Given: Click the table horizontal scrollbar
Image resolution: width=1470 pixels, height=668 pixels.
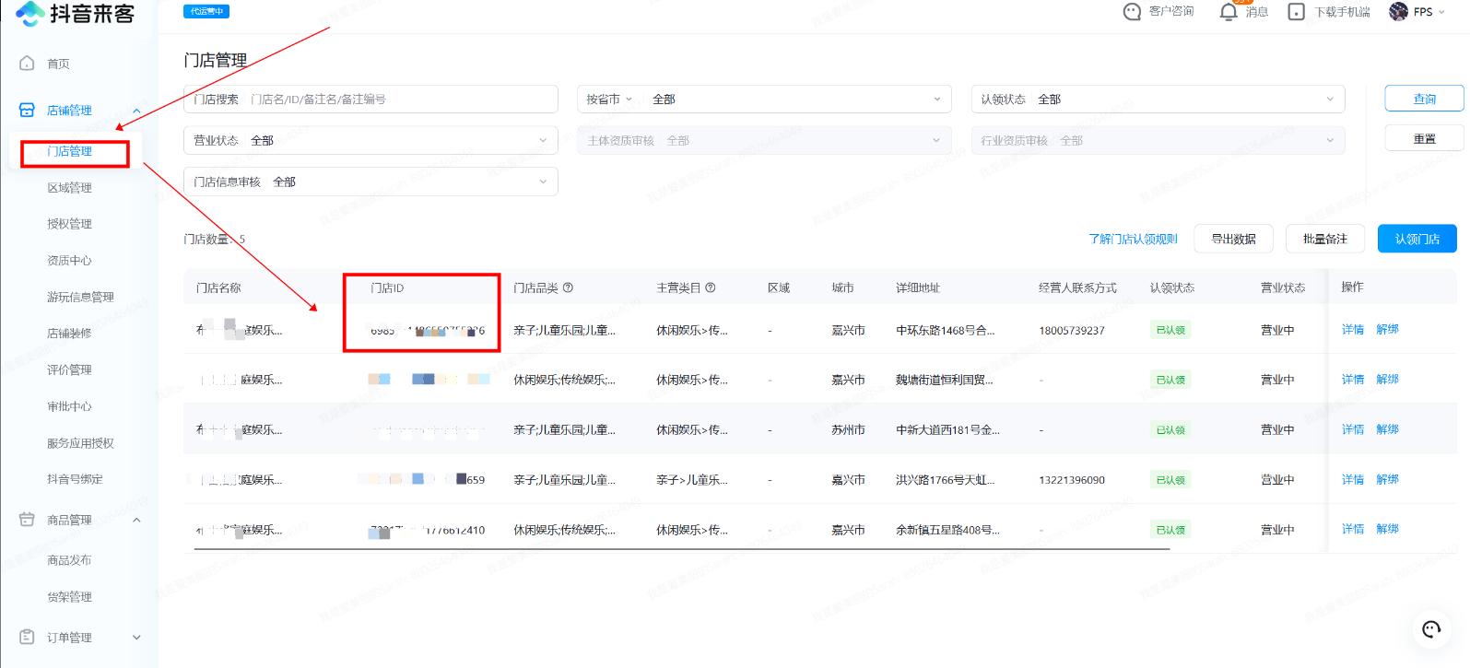Looking at the screenshot, I should tap(682, 549).
